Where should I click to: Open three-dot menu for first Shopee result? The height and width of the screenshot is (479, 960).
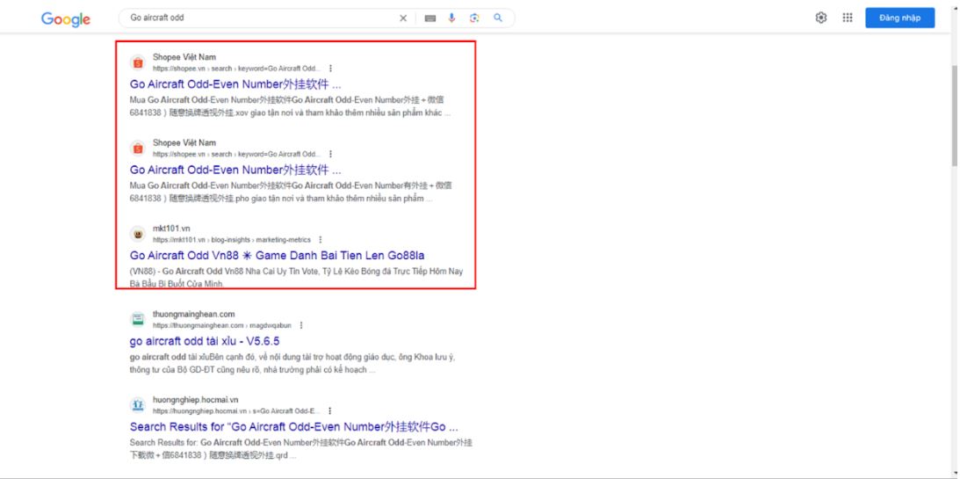[330, 68]
